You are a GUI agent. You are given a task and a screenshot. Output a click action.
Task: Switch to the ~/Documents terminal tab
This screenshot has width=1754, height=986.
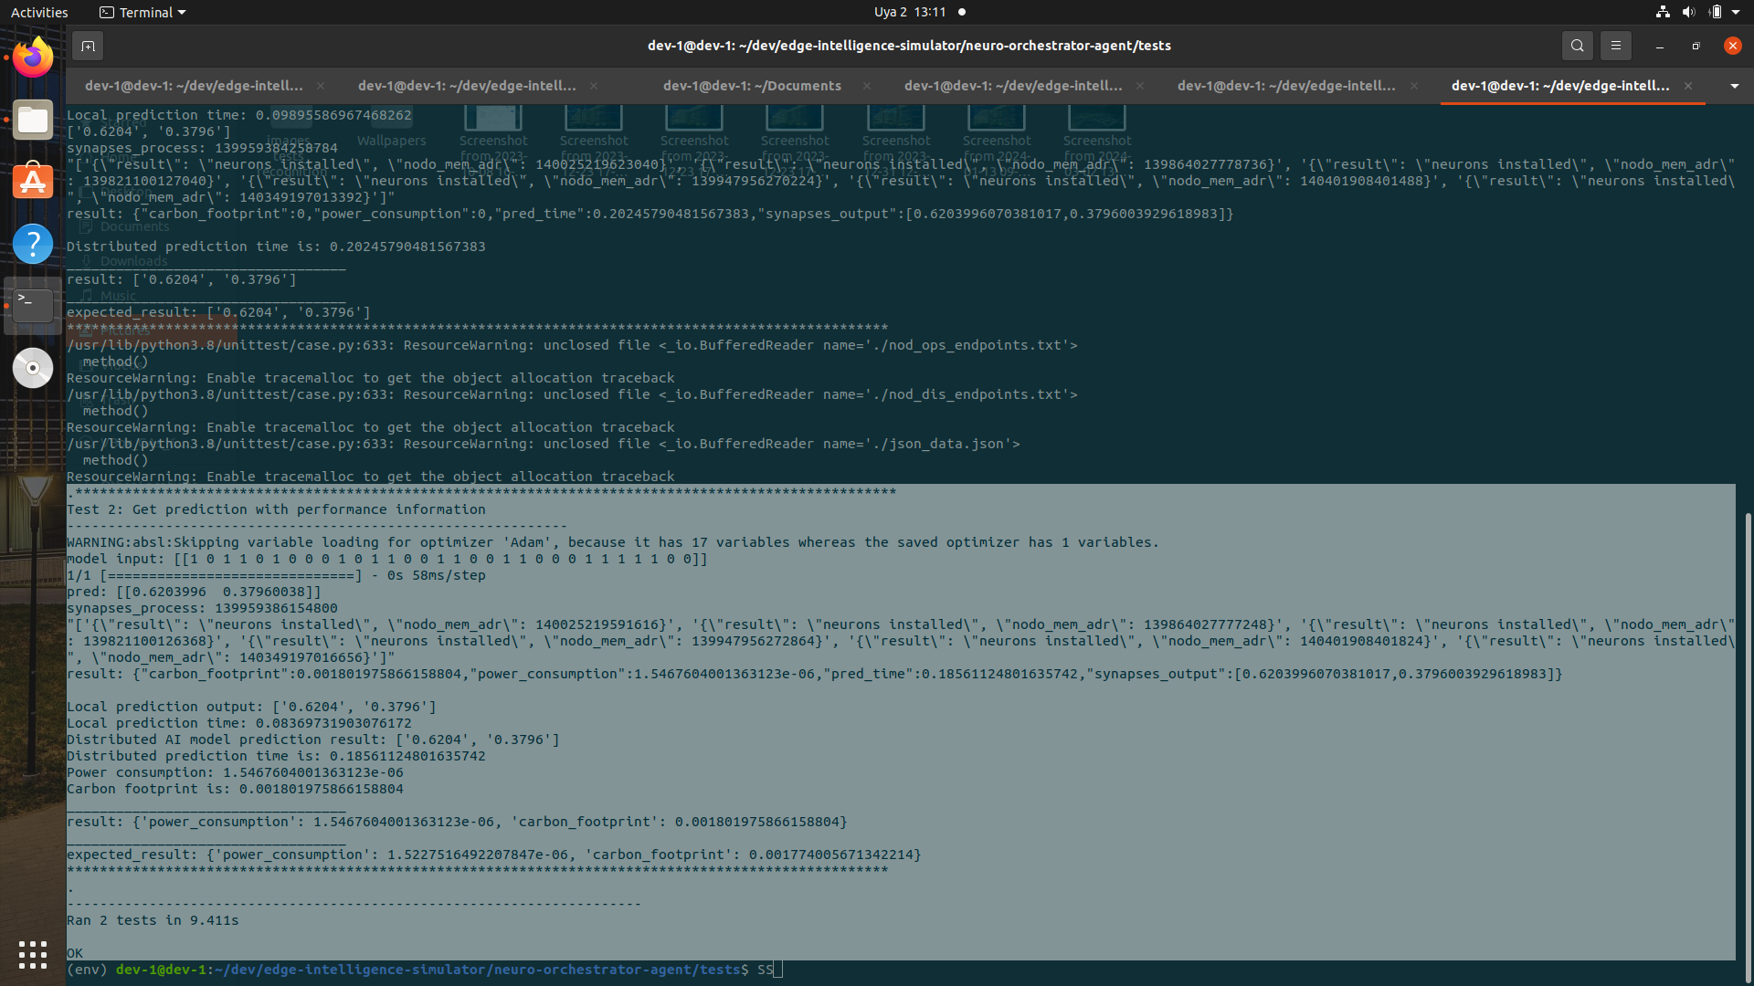[x=751, y=86]
